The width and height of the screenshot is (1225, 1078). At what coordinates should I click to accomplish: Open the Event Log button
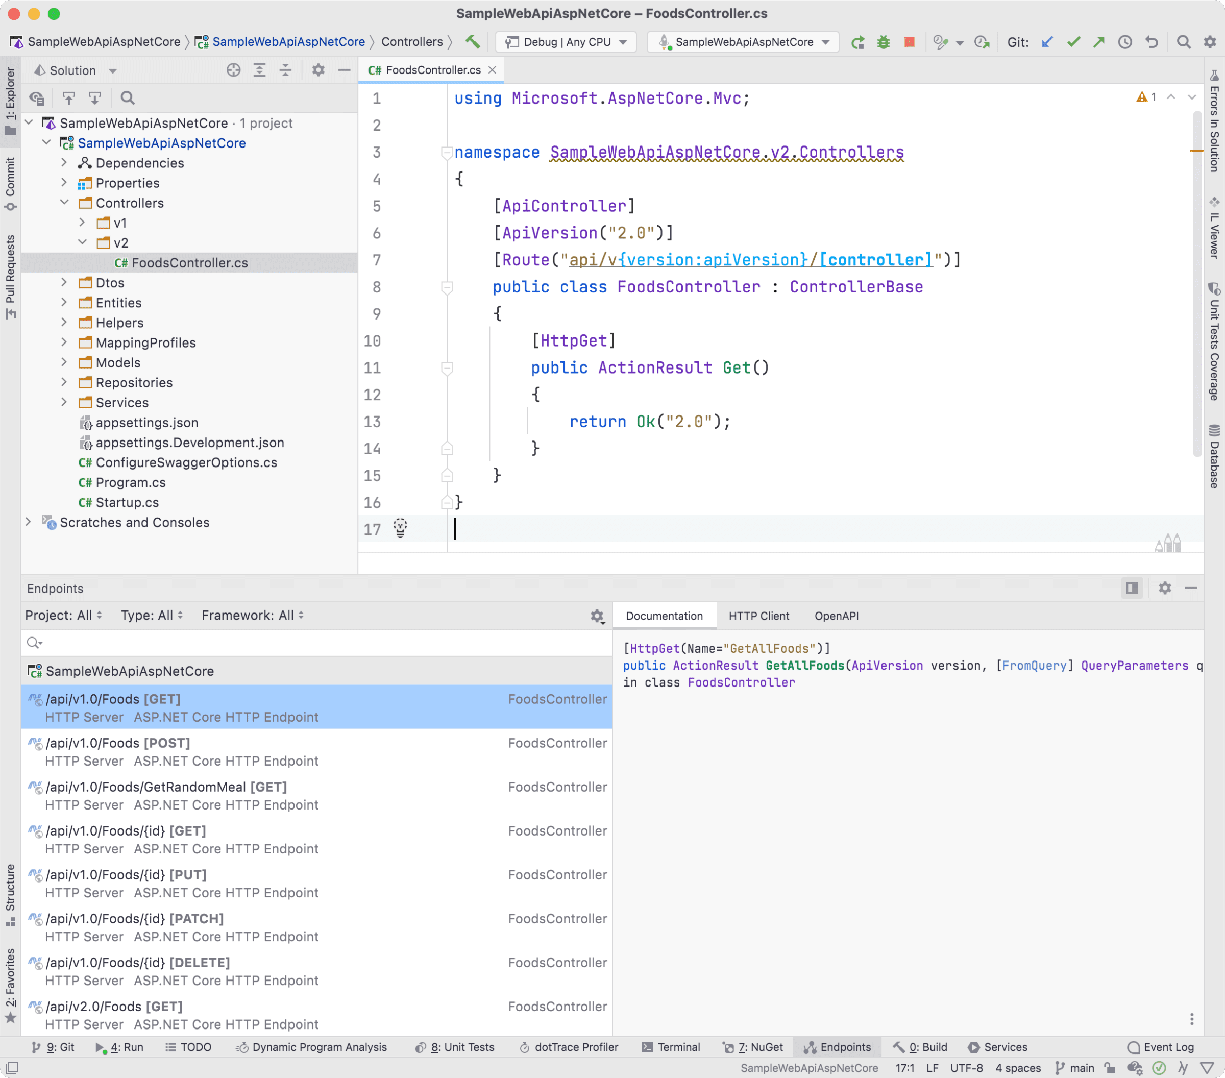pyautogui.click(x=1161, y=1047)
